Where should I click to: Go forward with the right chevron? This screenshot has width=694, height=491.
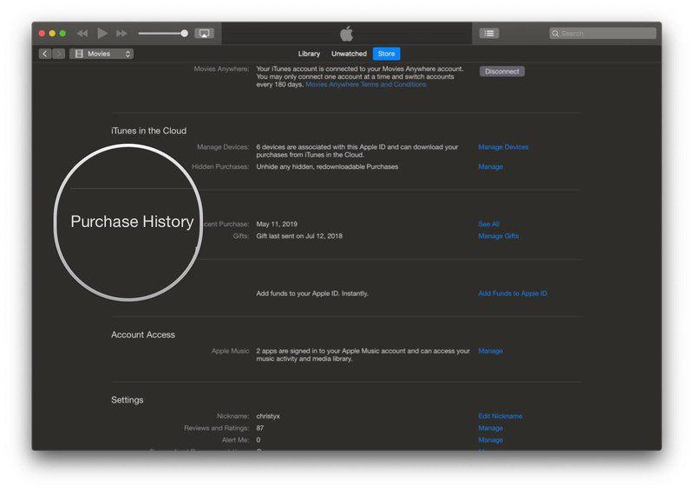(59, 54)
